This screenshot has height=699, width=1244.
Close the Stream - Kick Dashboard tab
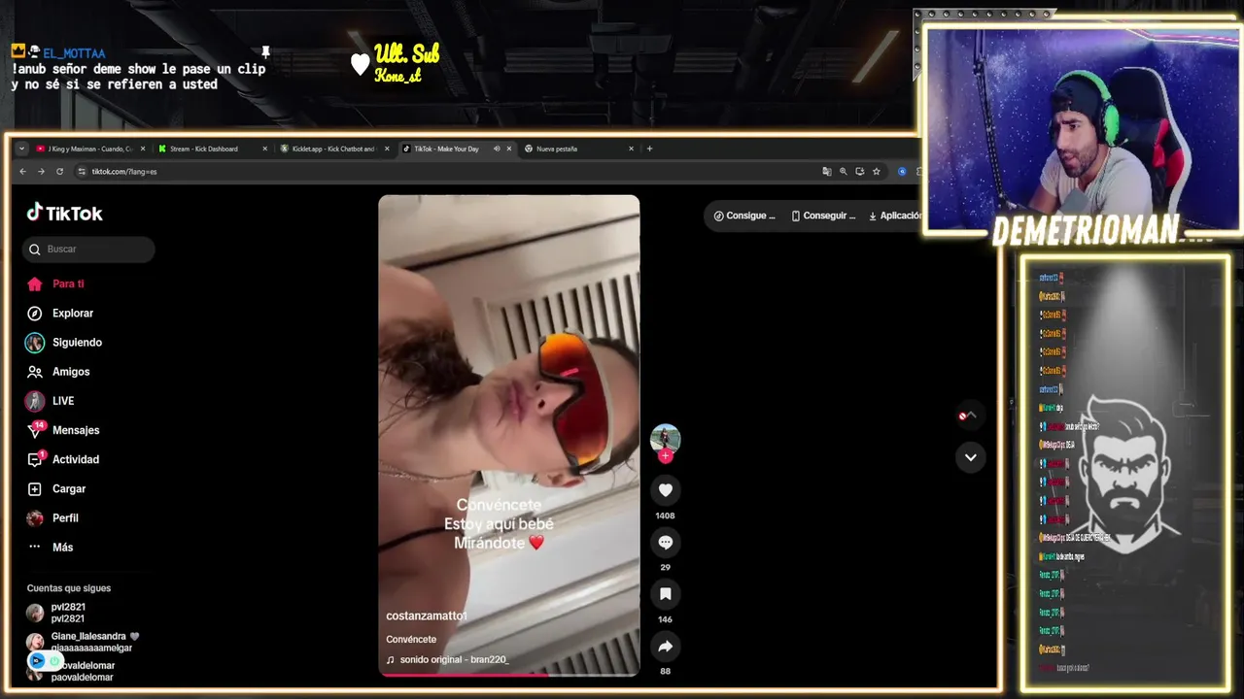click(264, 149)
